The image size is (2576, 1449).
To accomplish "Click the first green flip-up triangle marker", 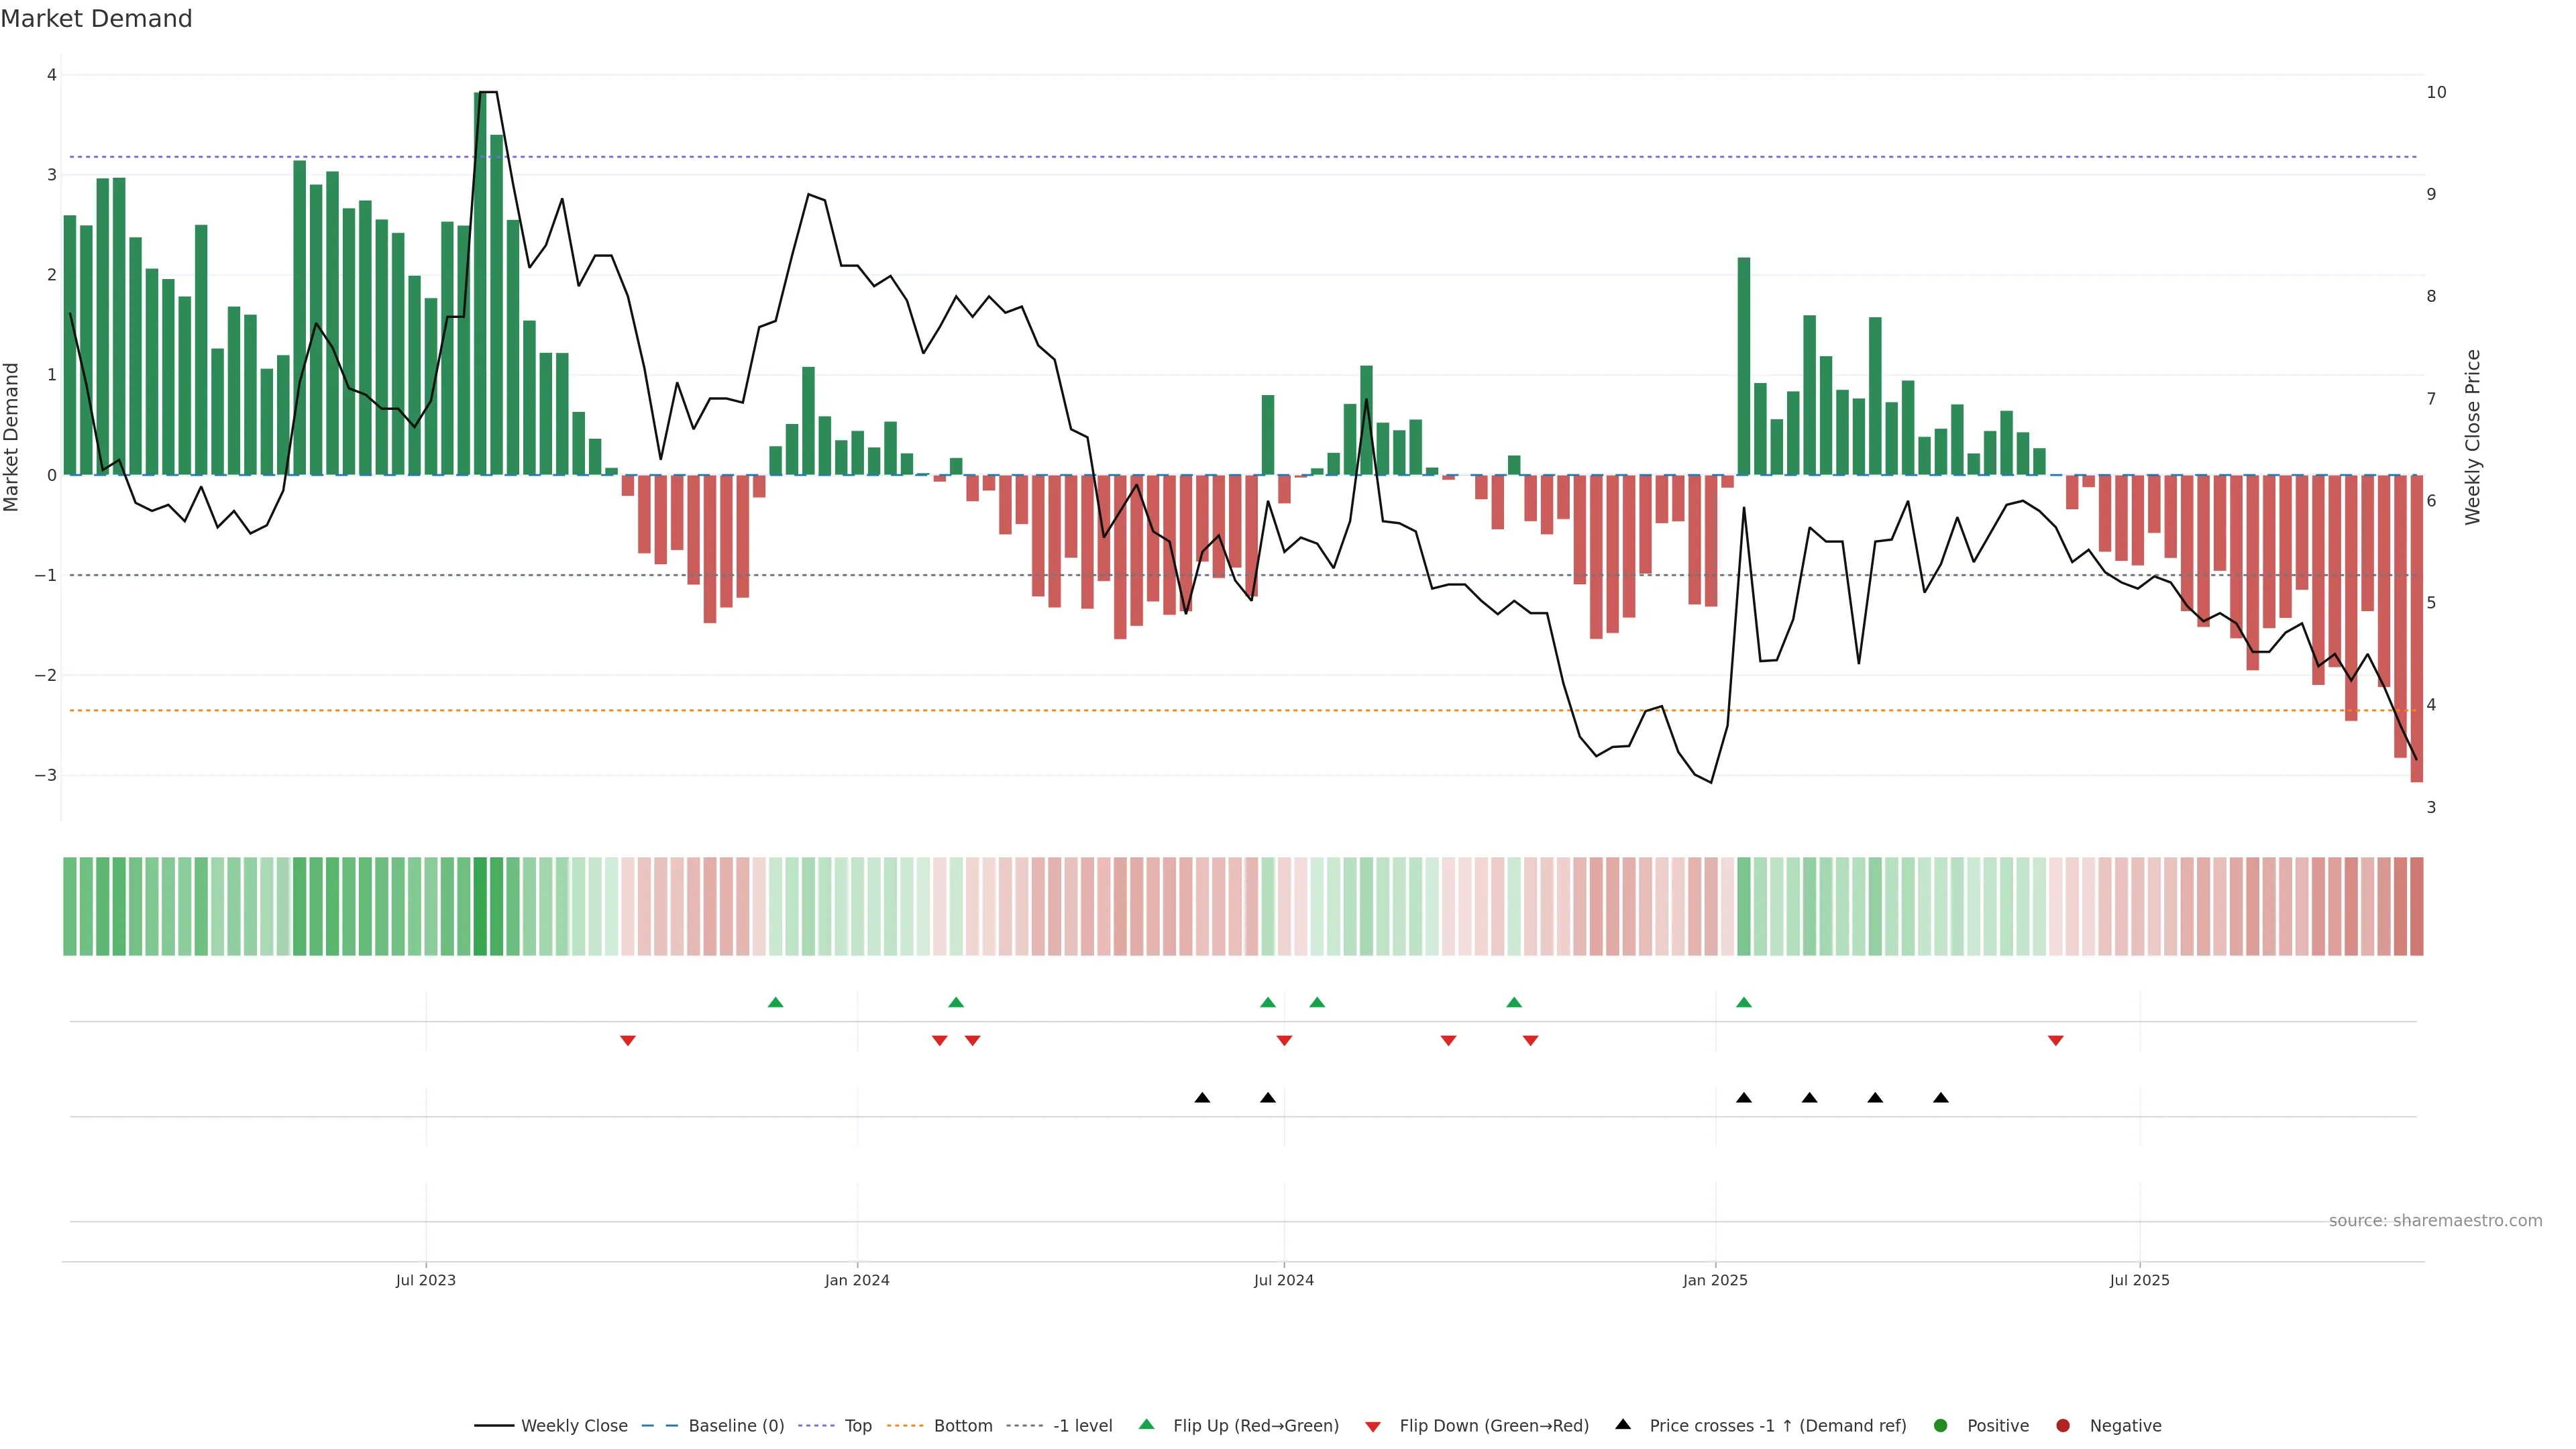I will click(x=775, y=1002).
